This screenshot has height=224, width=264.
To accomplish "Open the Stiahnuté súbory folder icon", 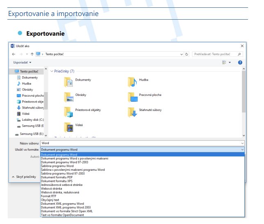I will (x=132, y=112).
